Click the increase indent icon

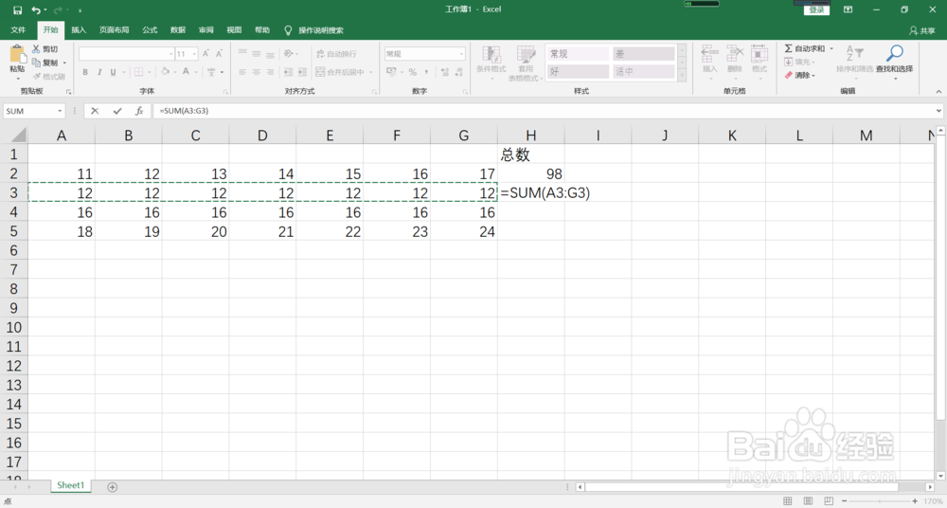[x=302, y=72]
